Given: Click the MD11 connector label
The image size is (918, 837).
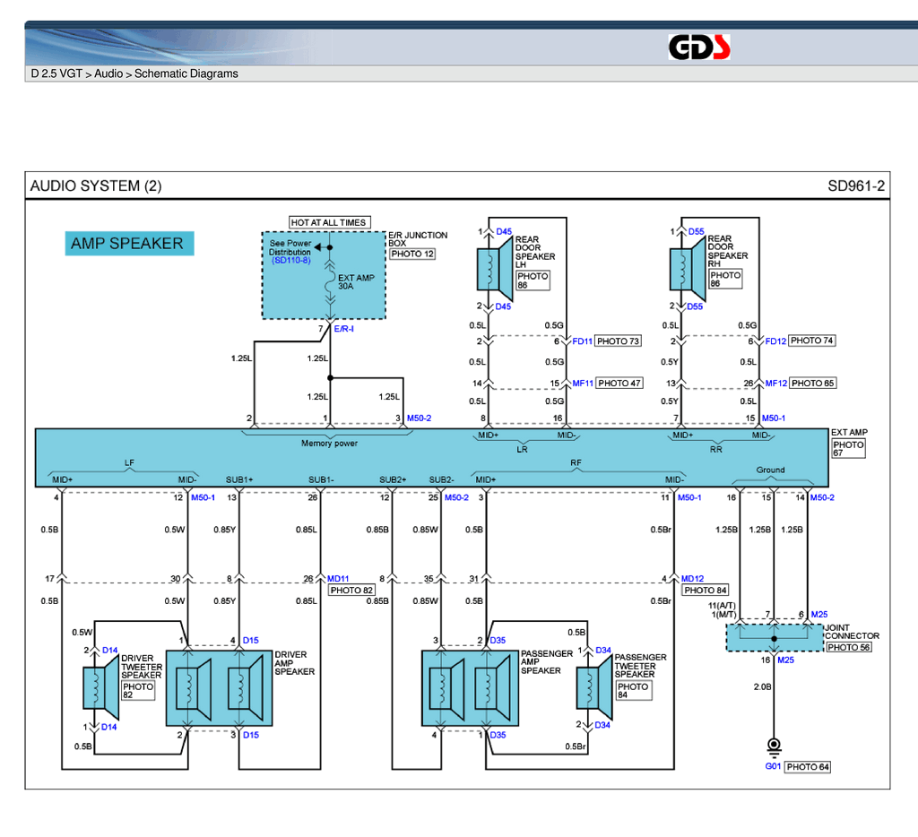Looking at the screenshot, I should (338, 579).
